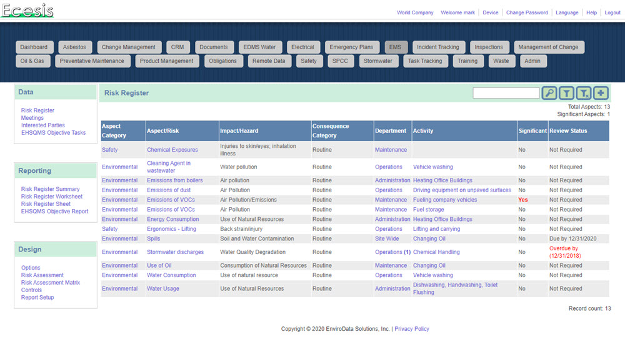Open the CRM module
This screenshot has height=347, width=625.
click(177, 47)
